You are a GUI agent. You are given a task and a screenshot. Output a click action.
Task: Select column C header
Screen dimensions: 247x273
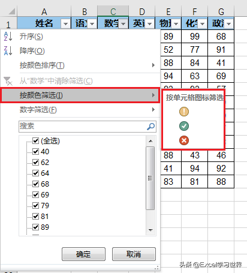[113, 12]
